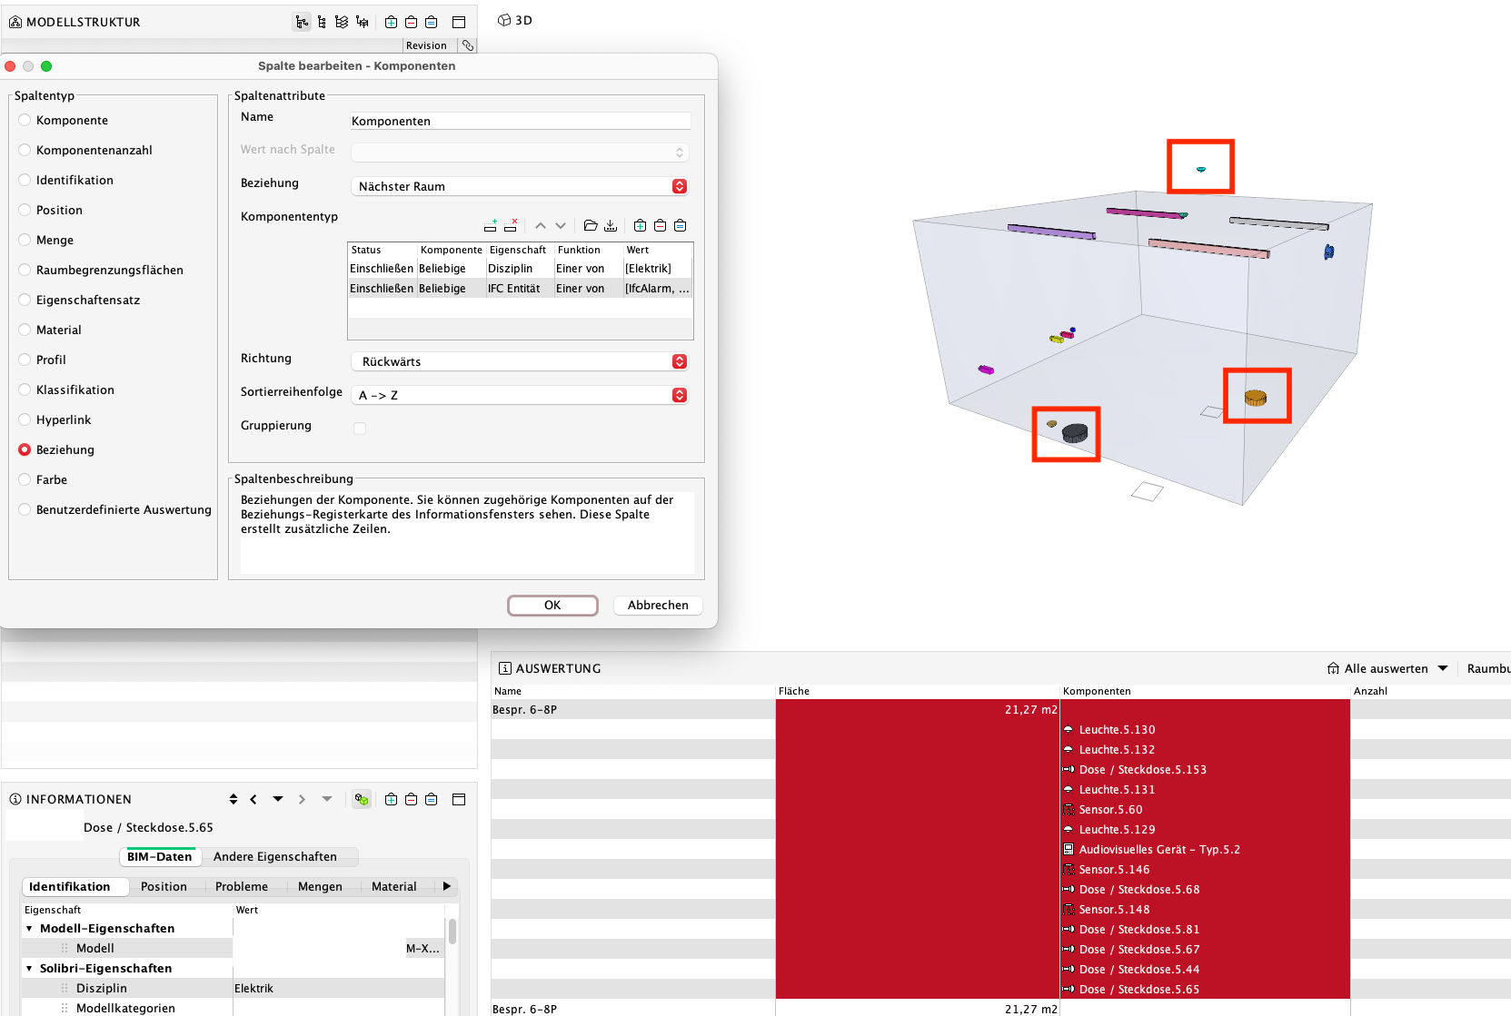Add a row to the Komponententyp table
1511x1016 pixels.
(x=491, y=225)
